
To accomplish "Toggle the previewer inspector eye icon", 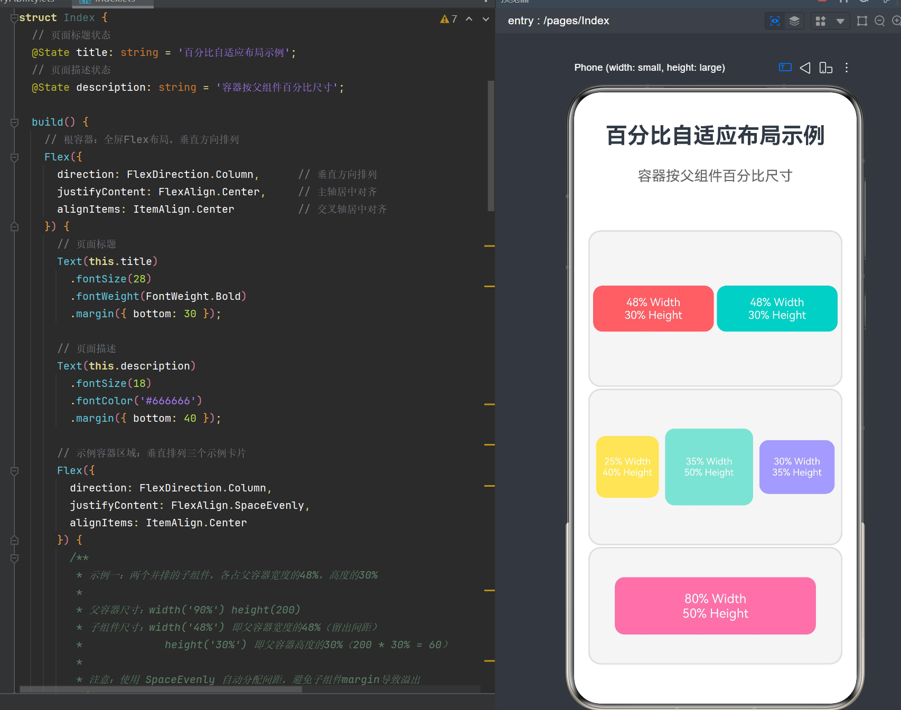I will pos(774,21).
